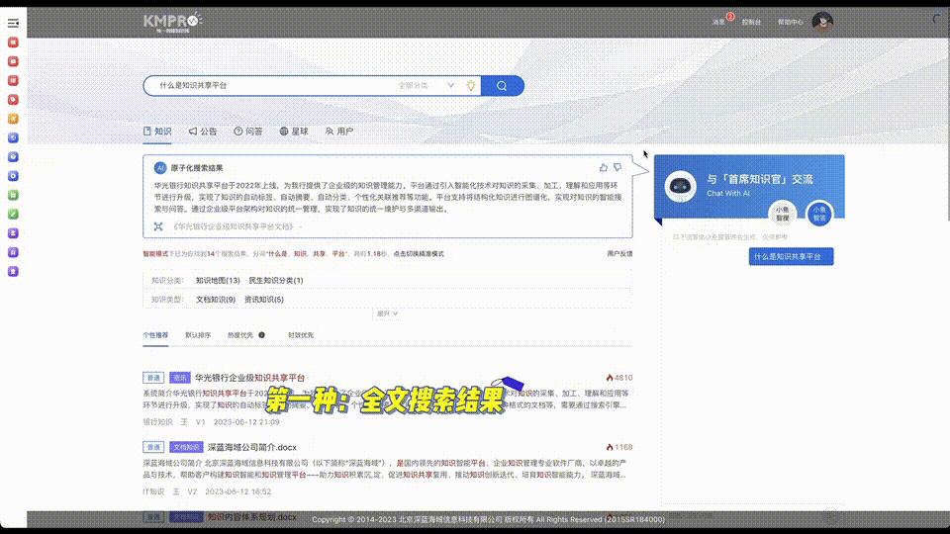Screen dimensions: 950x534
Task: Open source 《华光银行企业级知识共享平台文档》
Action: [x=236, y=226]
